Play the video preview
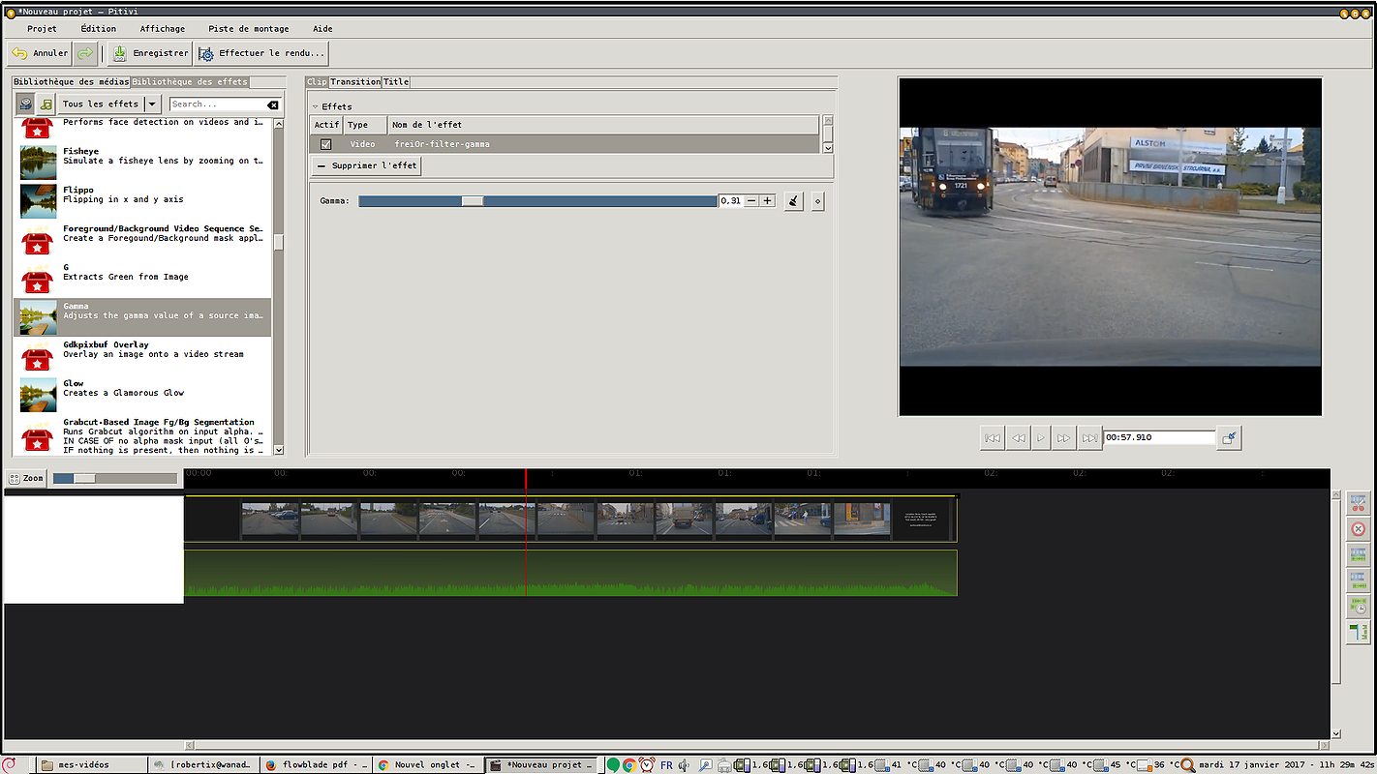Screen dimensions: 1377x774 [1041, 438]
